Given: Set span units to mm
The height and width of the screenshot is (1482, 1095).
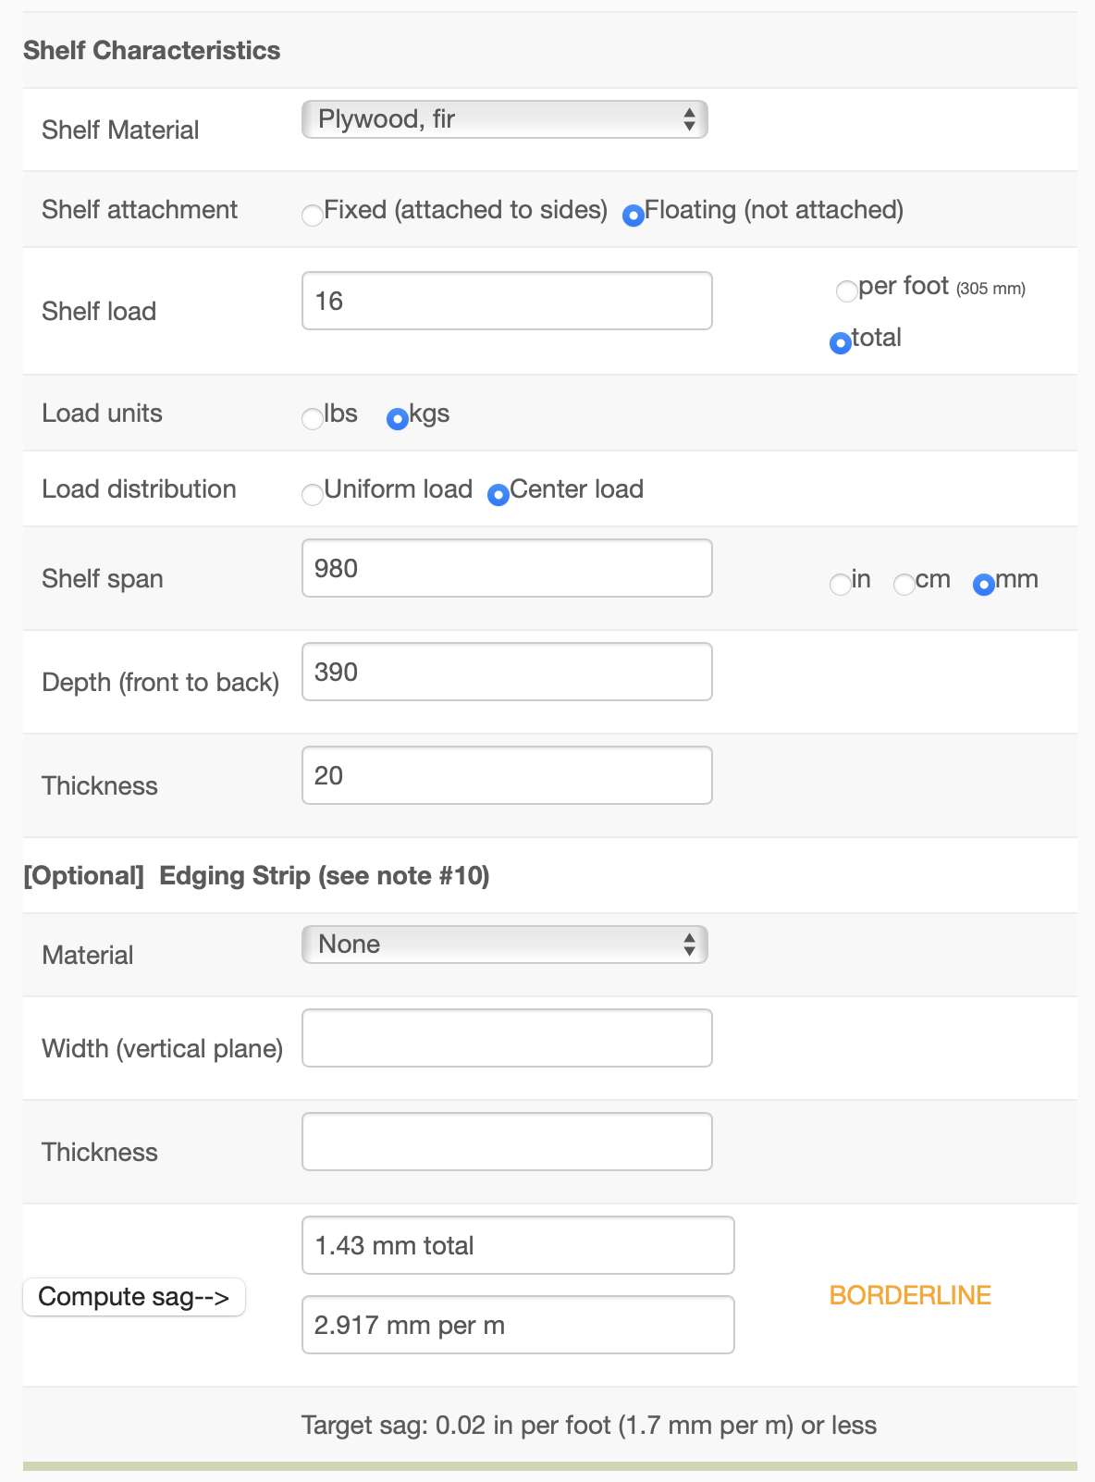Looking at the screenshot, I should coord(984,585).
